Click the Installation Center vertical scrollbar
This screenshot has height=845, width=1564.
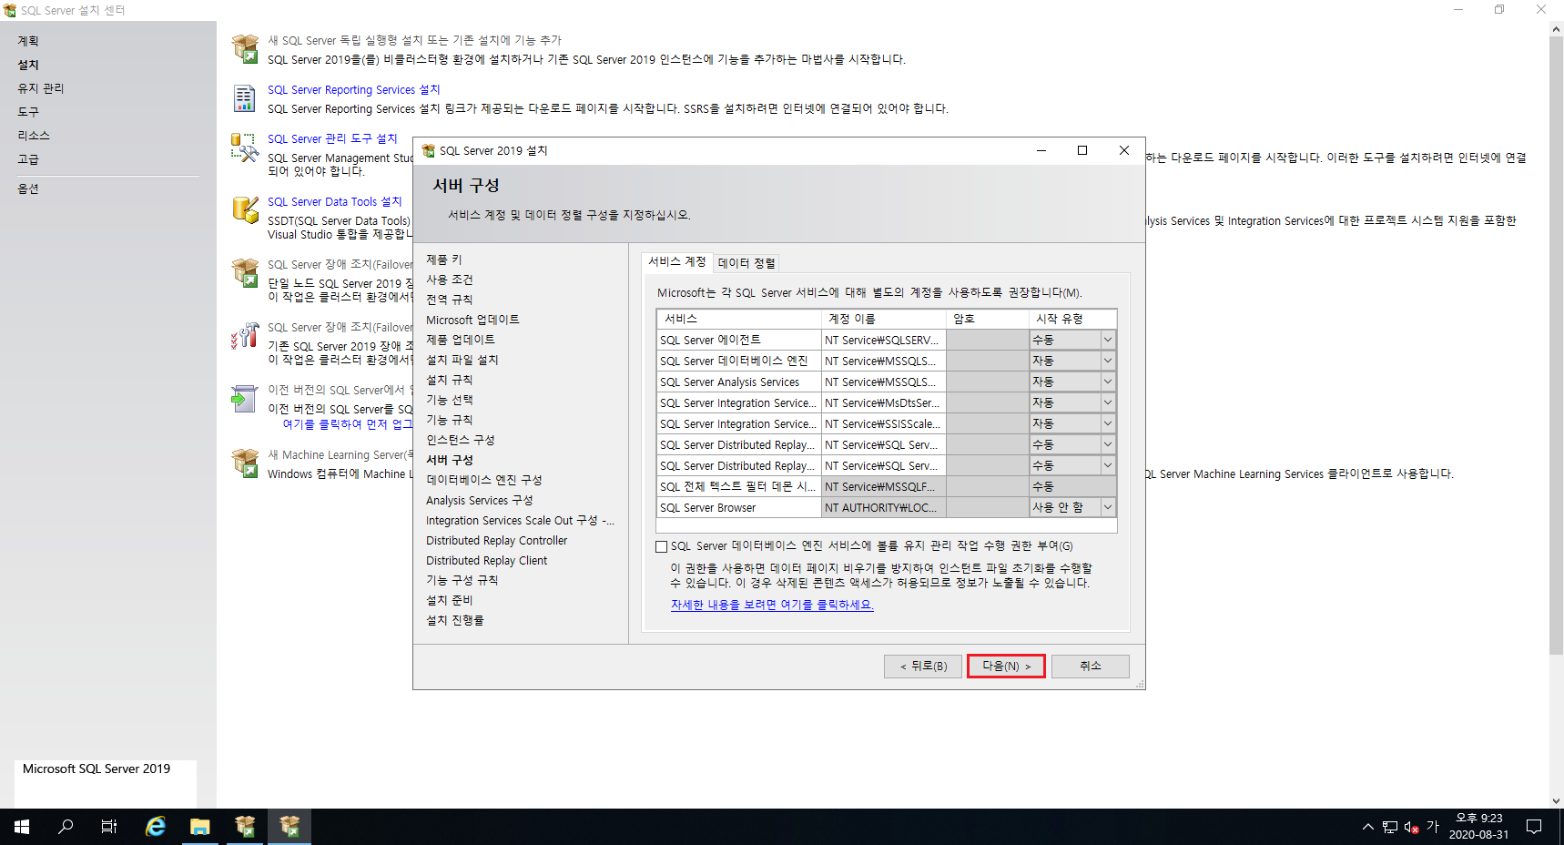(1556, 346)
